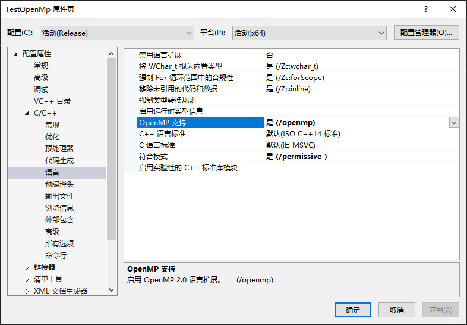The image size is (467, 325).
Task: Click the help question mark icon
Action: click(425, 9)
